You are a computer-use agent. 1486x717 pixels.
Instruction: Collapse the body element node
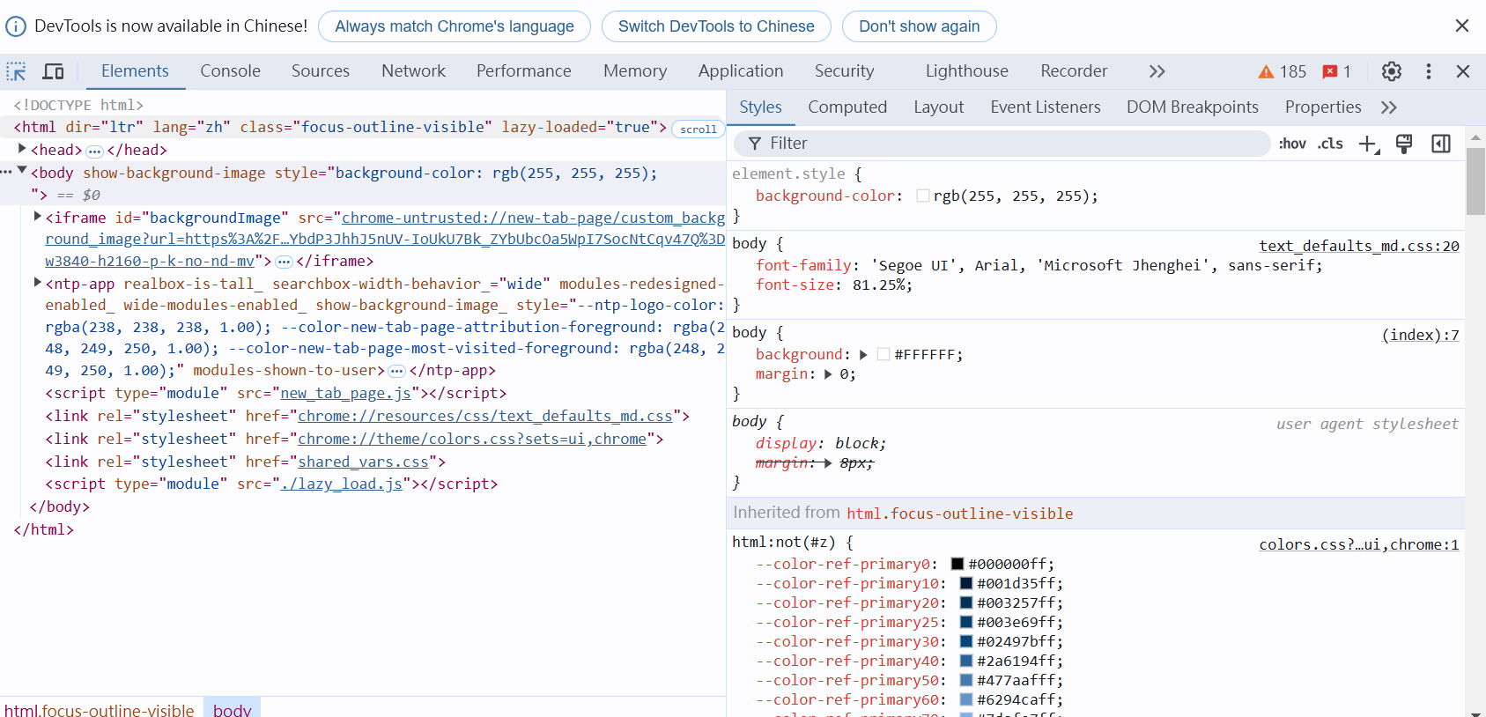pos(22,171)
